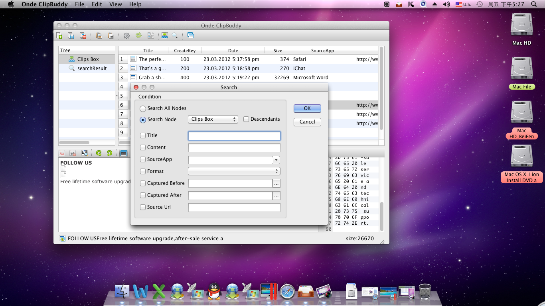Select the Search All Nodes radio button
The image size is (545, 306).
pyautogui.click(x=143, y=108)
